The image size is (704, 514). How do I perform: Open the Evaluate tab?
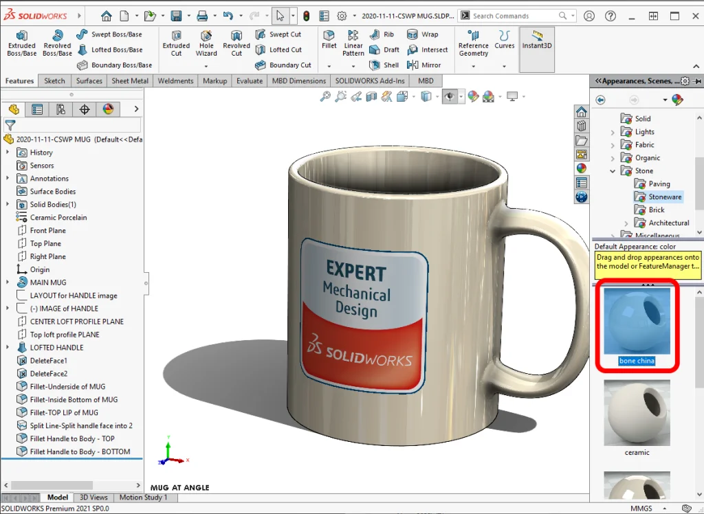pos(250,81)
